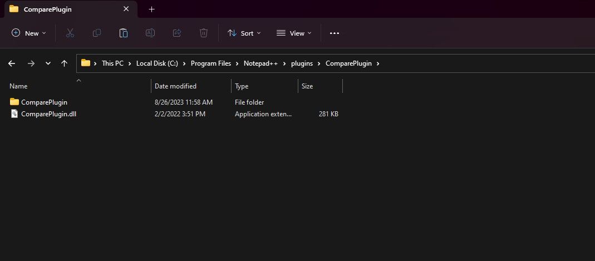The image size is (595, 261).
Task: Click the Share icon in toolbar
Action: [x=177, y=33]
